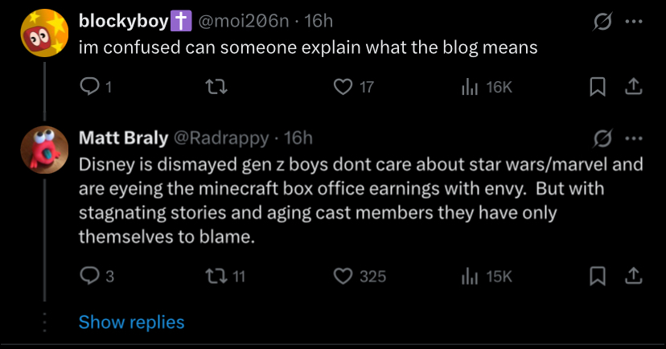
Task: Open Grok icon on Matt Braly's tweet
Action: point(598,139)
